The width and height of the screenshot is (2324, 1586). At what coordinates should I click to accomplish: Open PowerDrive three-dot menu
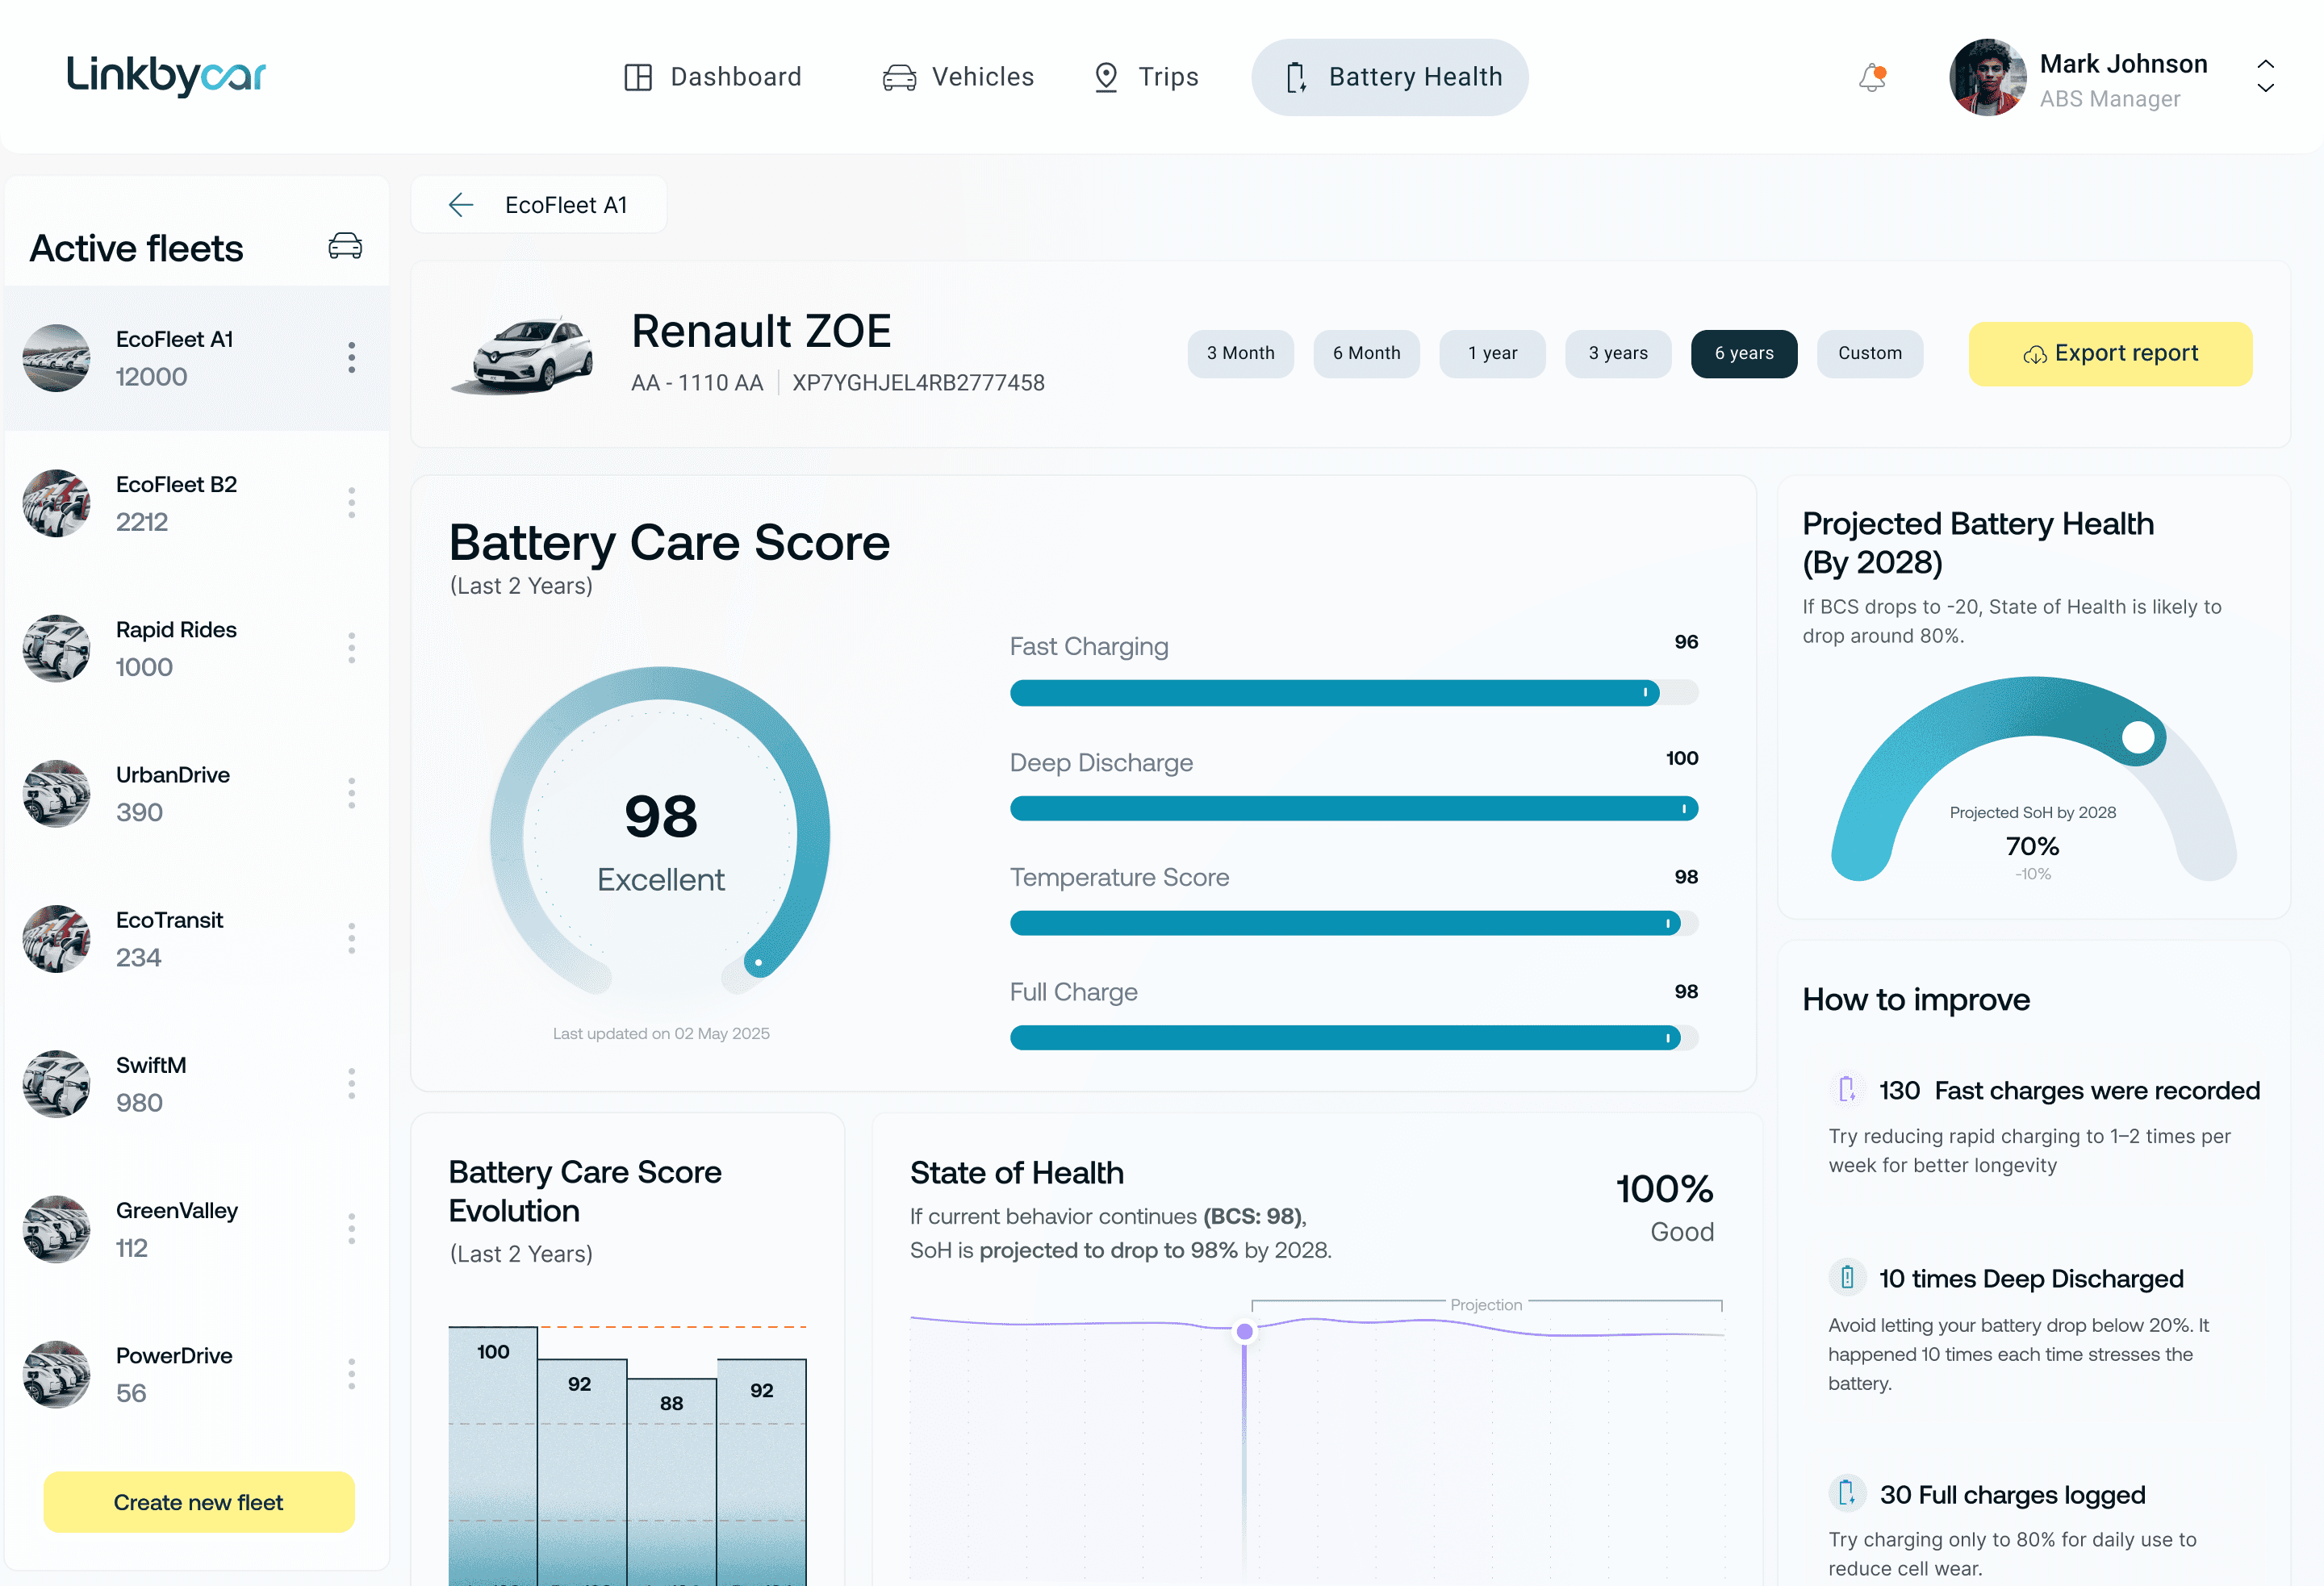[x=352, y=1374]
